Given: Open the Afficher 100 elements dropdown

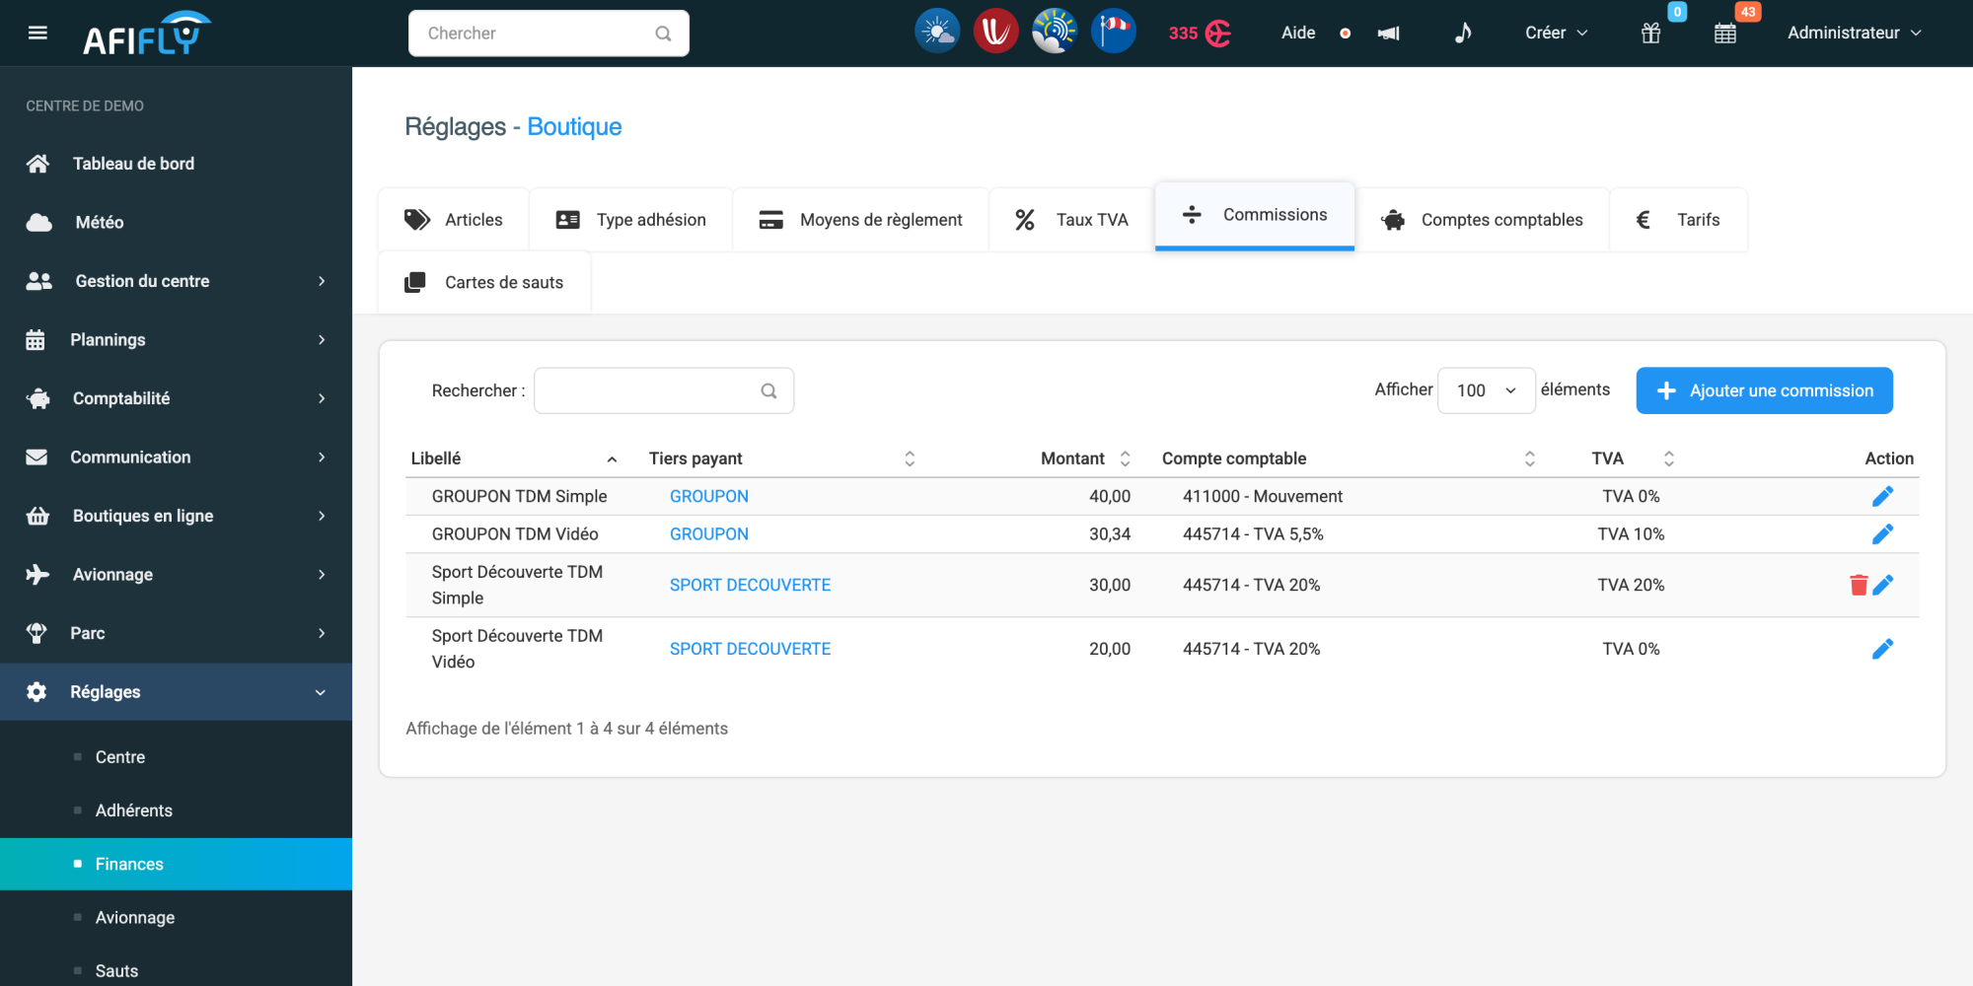Looking at the screenshot, I should pos(1486,390).
